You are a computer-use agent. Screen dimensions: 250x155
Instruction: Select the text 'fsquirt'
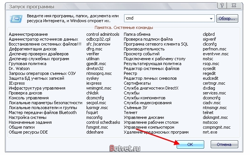coord(92,112)
